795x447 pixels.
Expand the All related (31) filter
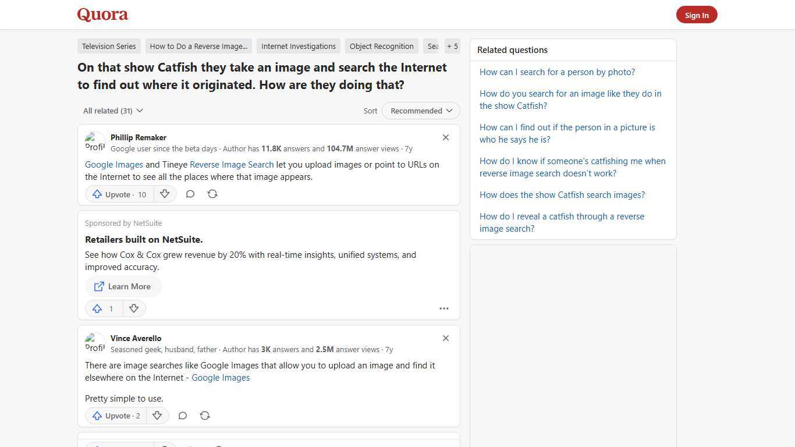coord(113,111)
